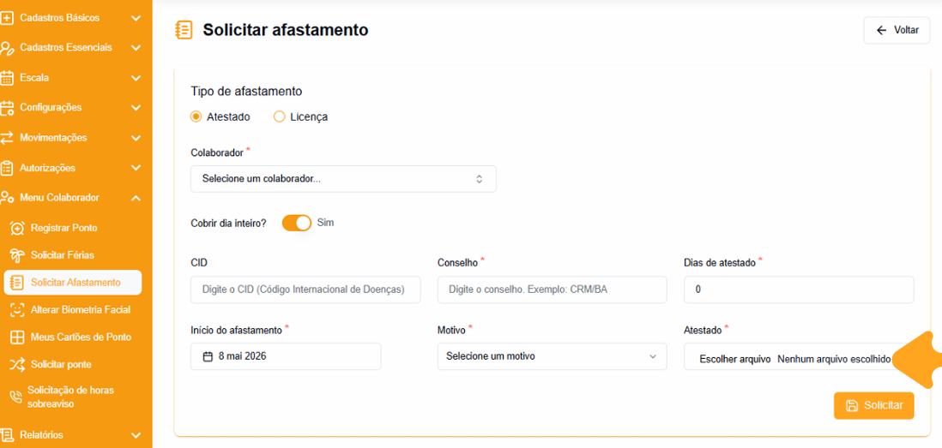Open the Colaborador selection dropdown
The image size is (942, 448).
[x=343, y=179]
